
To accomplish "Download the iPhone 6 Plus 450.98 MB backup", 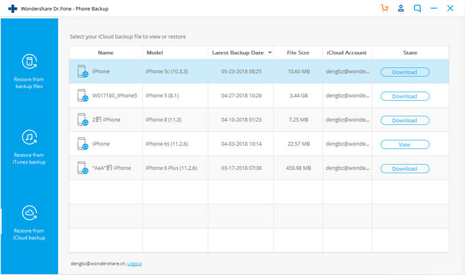I will tap(405, 169).
